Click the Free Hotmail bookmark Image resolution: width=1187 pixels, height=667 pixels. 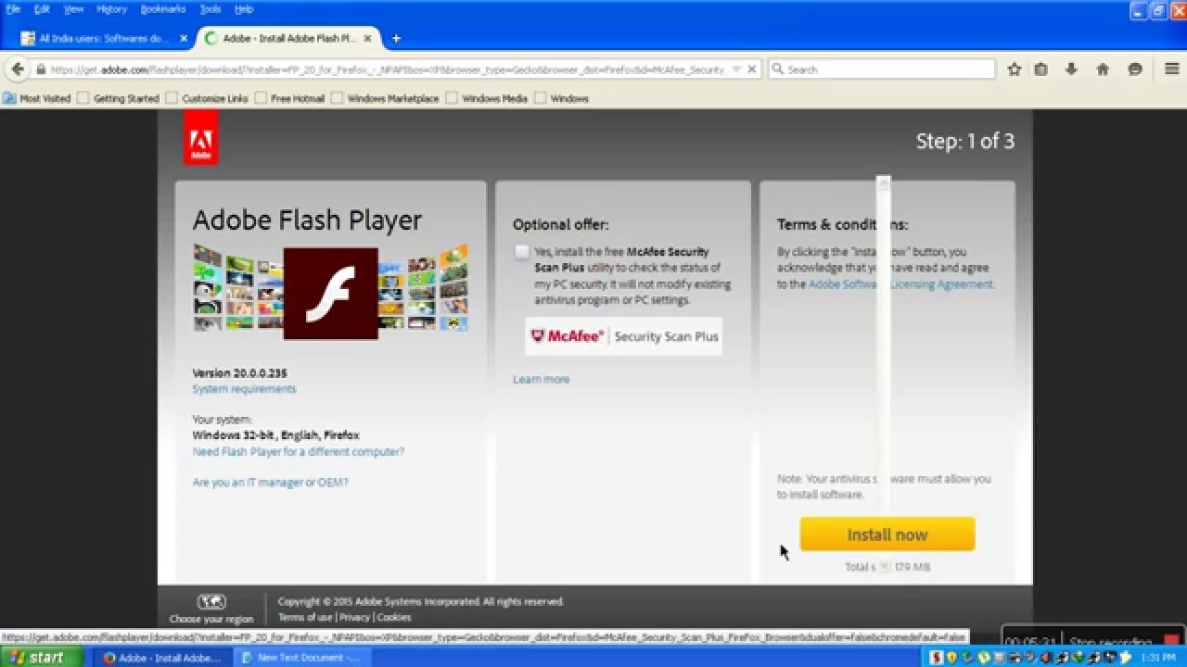(x=290, y=98)
